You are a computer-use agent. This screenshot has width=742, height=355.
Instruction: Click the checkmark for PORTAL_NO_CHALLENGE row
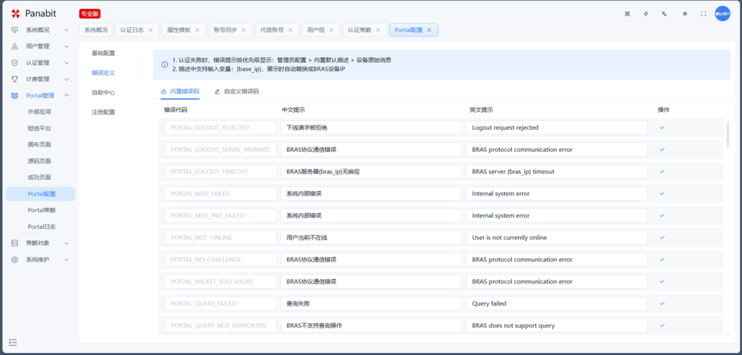pos(662,260)
